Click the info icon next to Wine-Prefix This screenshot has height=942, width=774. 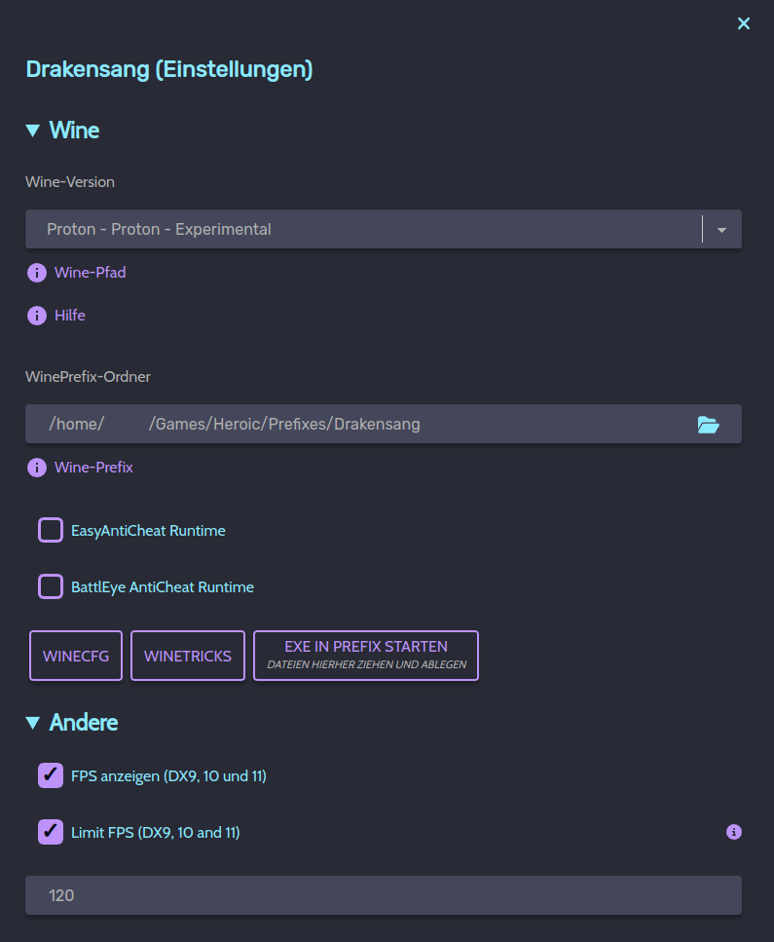(37, 468)
